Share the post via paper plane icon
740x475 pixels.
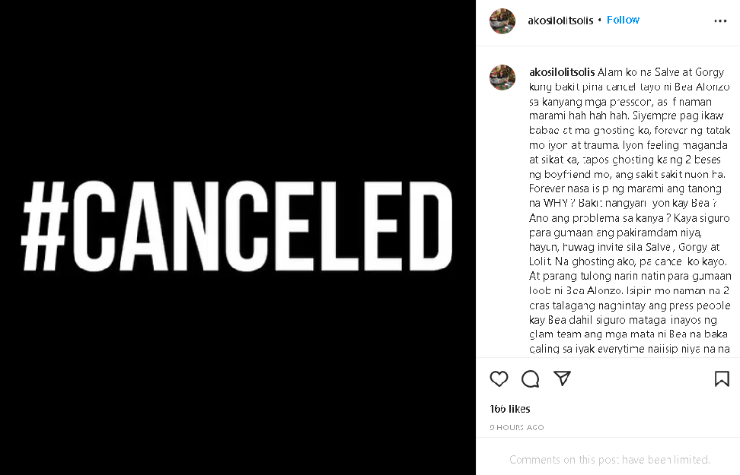coord(562,378)
